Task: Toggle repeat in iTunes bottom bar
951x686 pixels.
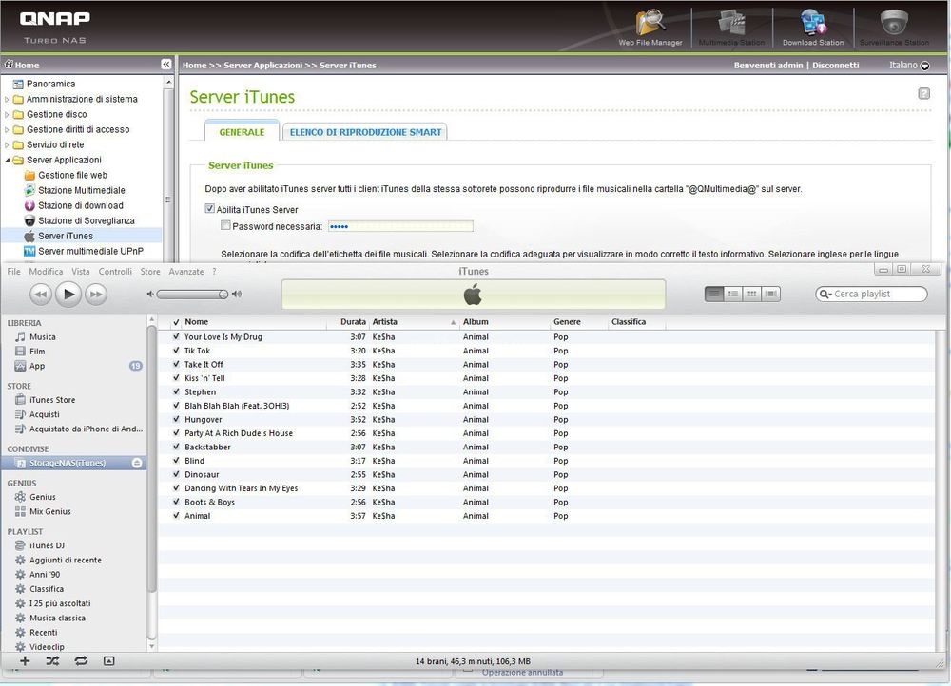Action: [81, 661]
